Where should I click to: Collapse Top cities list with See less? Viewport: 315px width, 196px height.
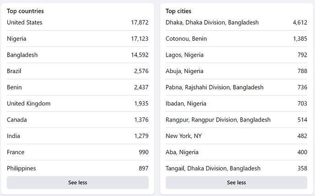click(236, 182)
